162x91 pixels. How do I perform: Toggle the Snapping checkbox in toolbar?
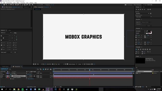tap(45, 5)
